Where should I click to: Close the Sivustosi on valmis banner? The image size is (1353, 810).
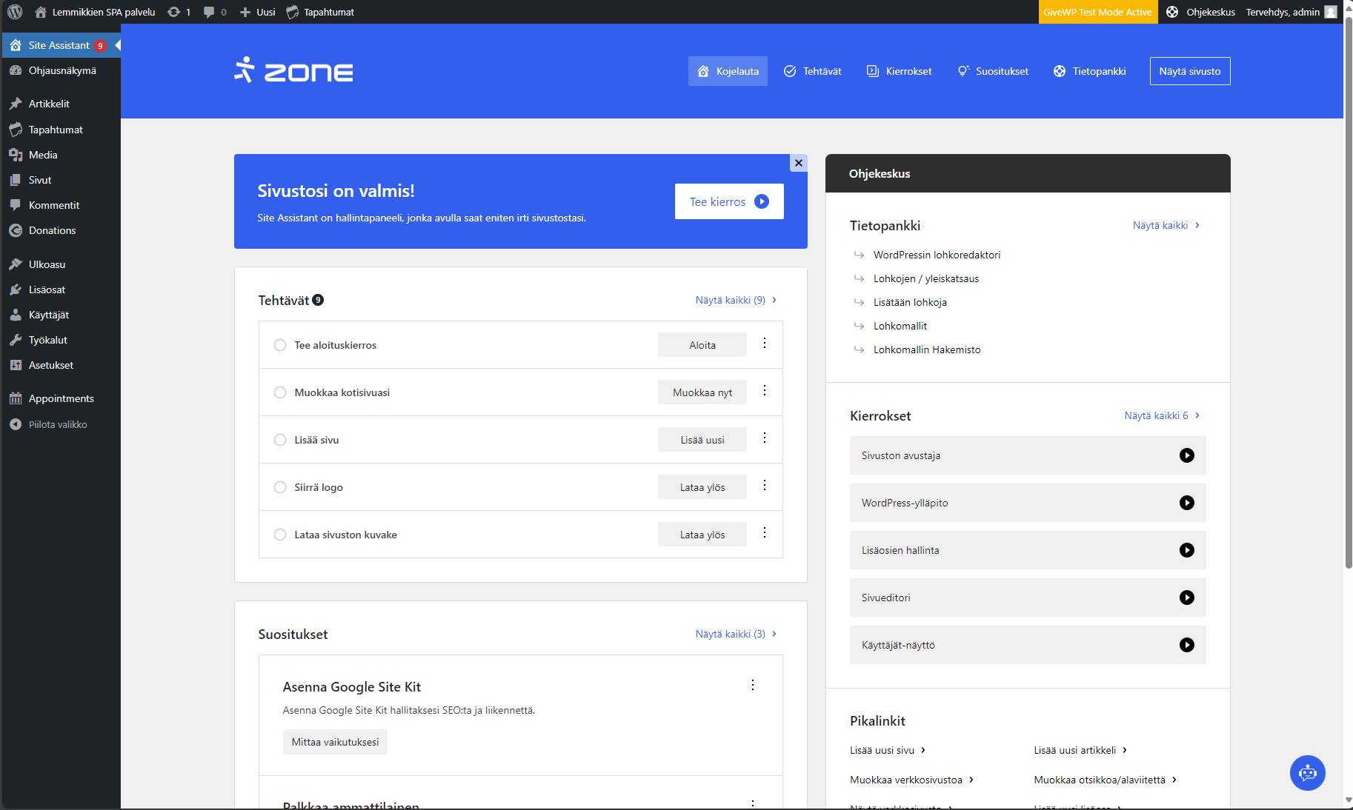coord(798,163)
